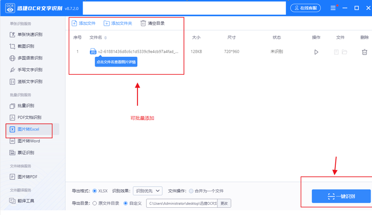This screenshot has height=215, width=372.
Task: Click 添加文件夹 toolbar button
Action: pyautogui.click(x=118, y=23)
